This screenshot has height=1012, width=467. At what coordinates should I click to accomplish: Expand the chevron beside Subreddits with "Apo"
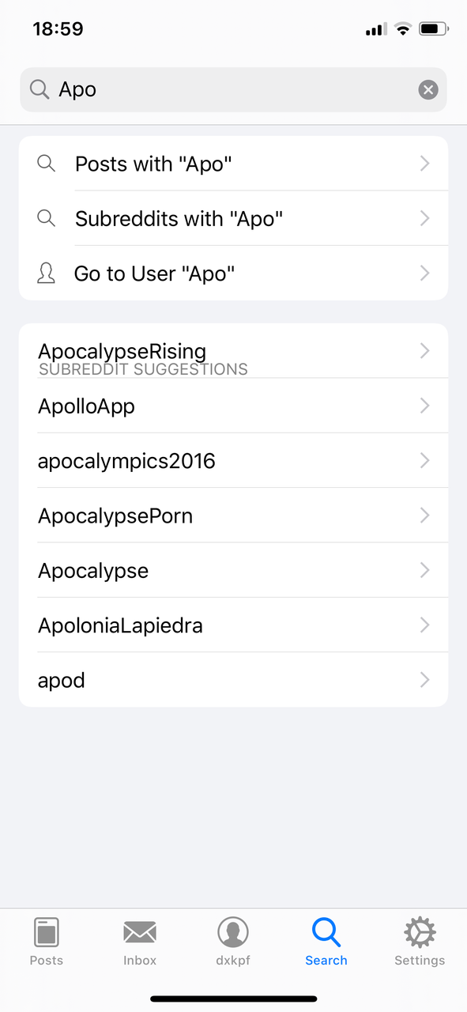coord(424,218)
